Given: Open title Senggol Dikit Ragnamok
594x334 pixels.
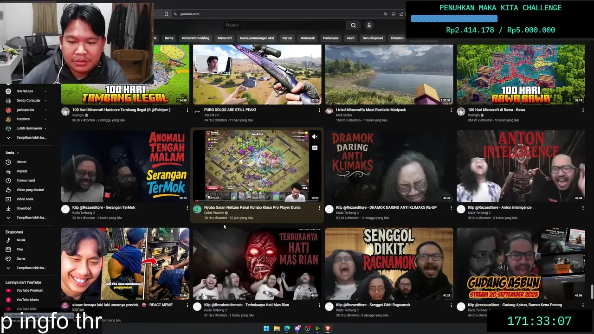Looking at the screenshot, I should pyautogui.click(x=373, y=305).
